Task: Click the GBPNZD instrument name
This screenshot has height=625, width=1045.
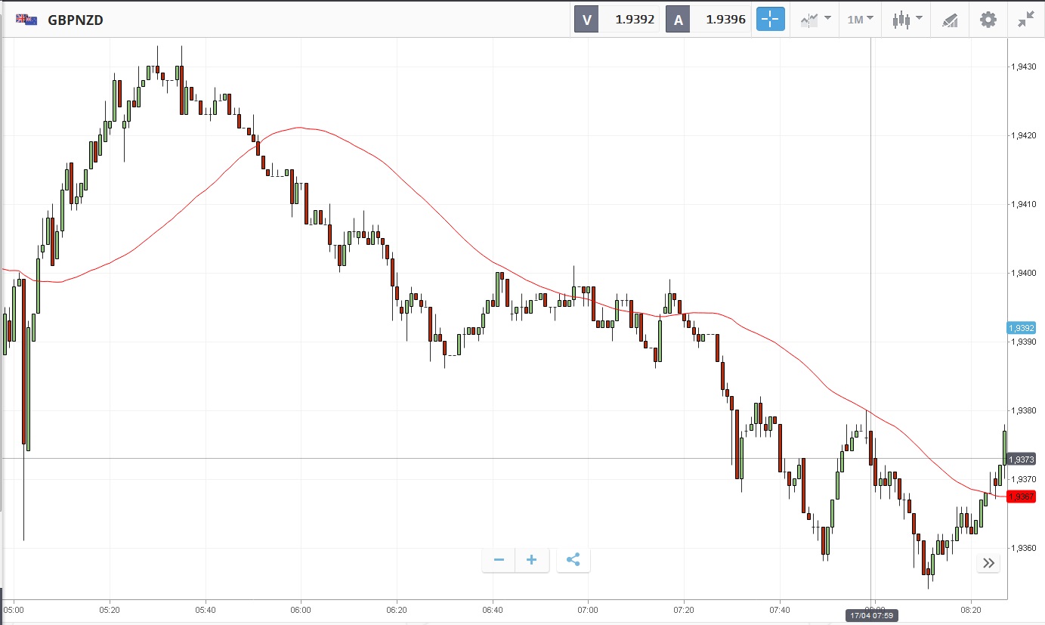Action: tap(76, 20)
